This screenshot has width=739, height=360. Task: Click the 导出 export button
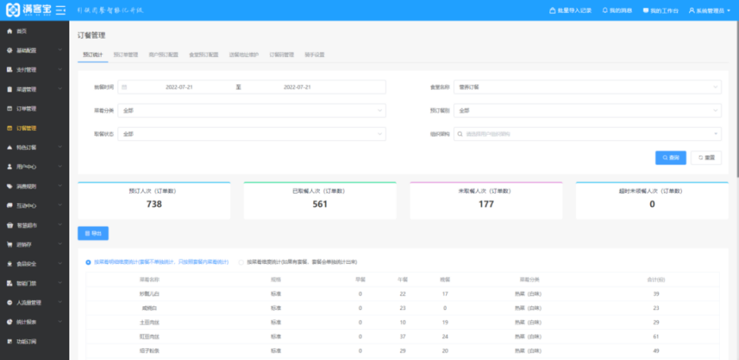click(x=93, y=232)
